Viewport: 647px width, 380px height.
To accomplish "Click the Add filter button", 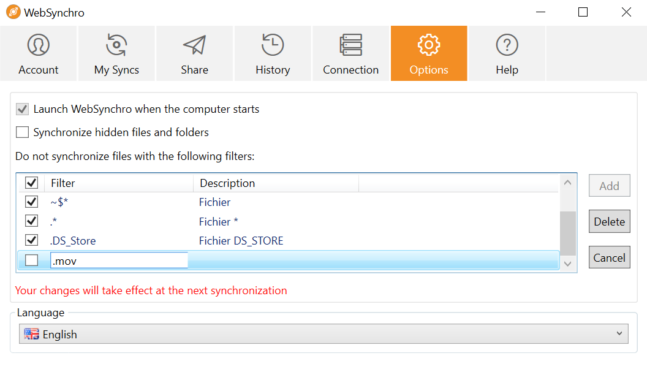I will pos(610,186).
